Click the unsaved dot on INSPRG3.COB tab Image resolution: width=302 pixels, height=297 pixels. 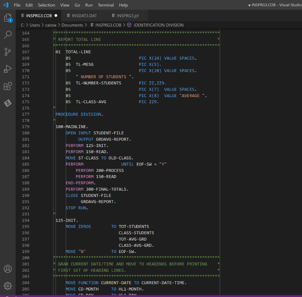coord(56,16)
